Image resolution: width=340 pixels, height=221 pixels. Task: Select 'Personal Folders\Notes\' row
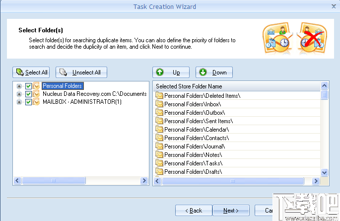(x=237, y=155)
